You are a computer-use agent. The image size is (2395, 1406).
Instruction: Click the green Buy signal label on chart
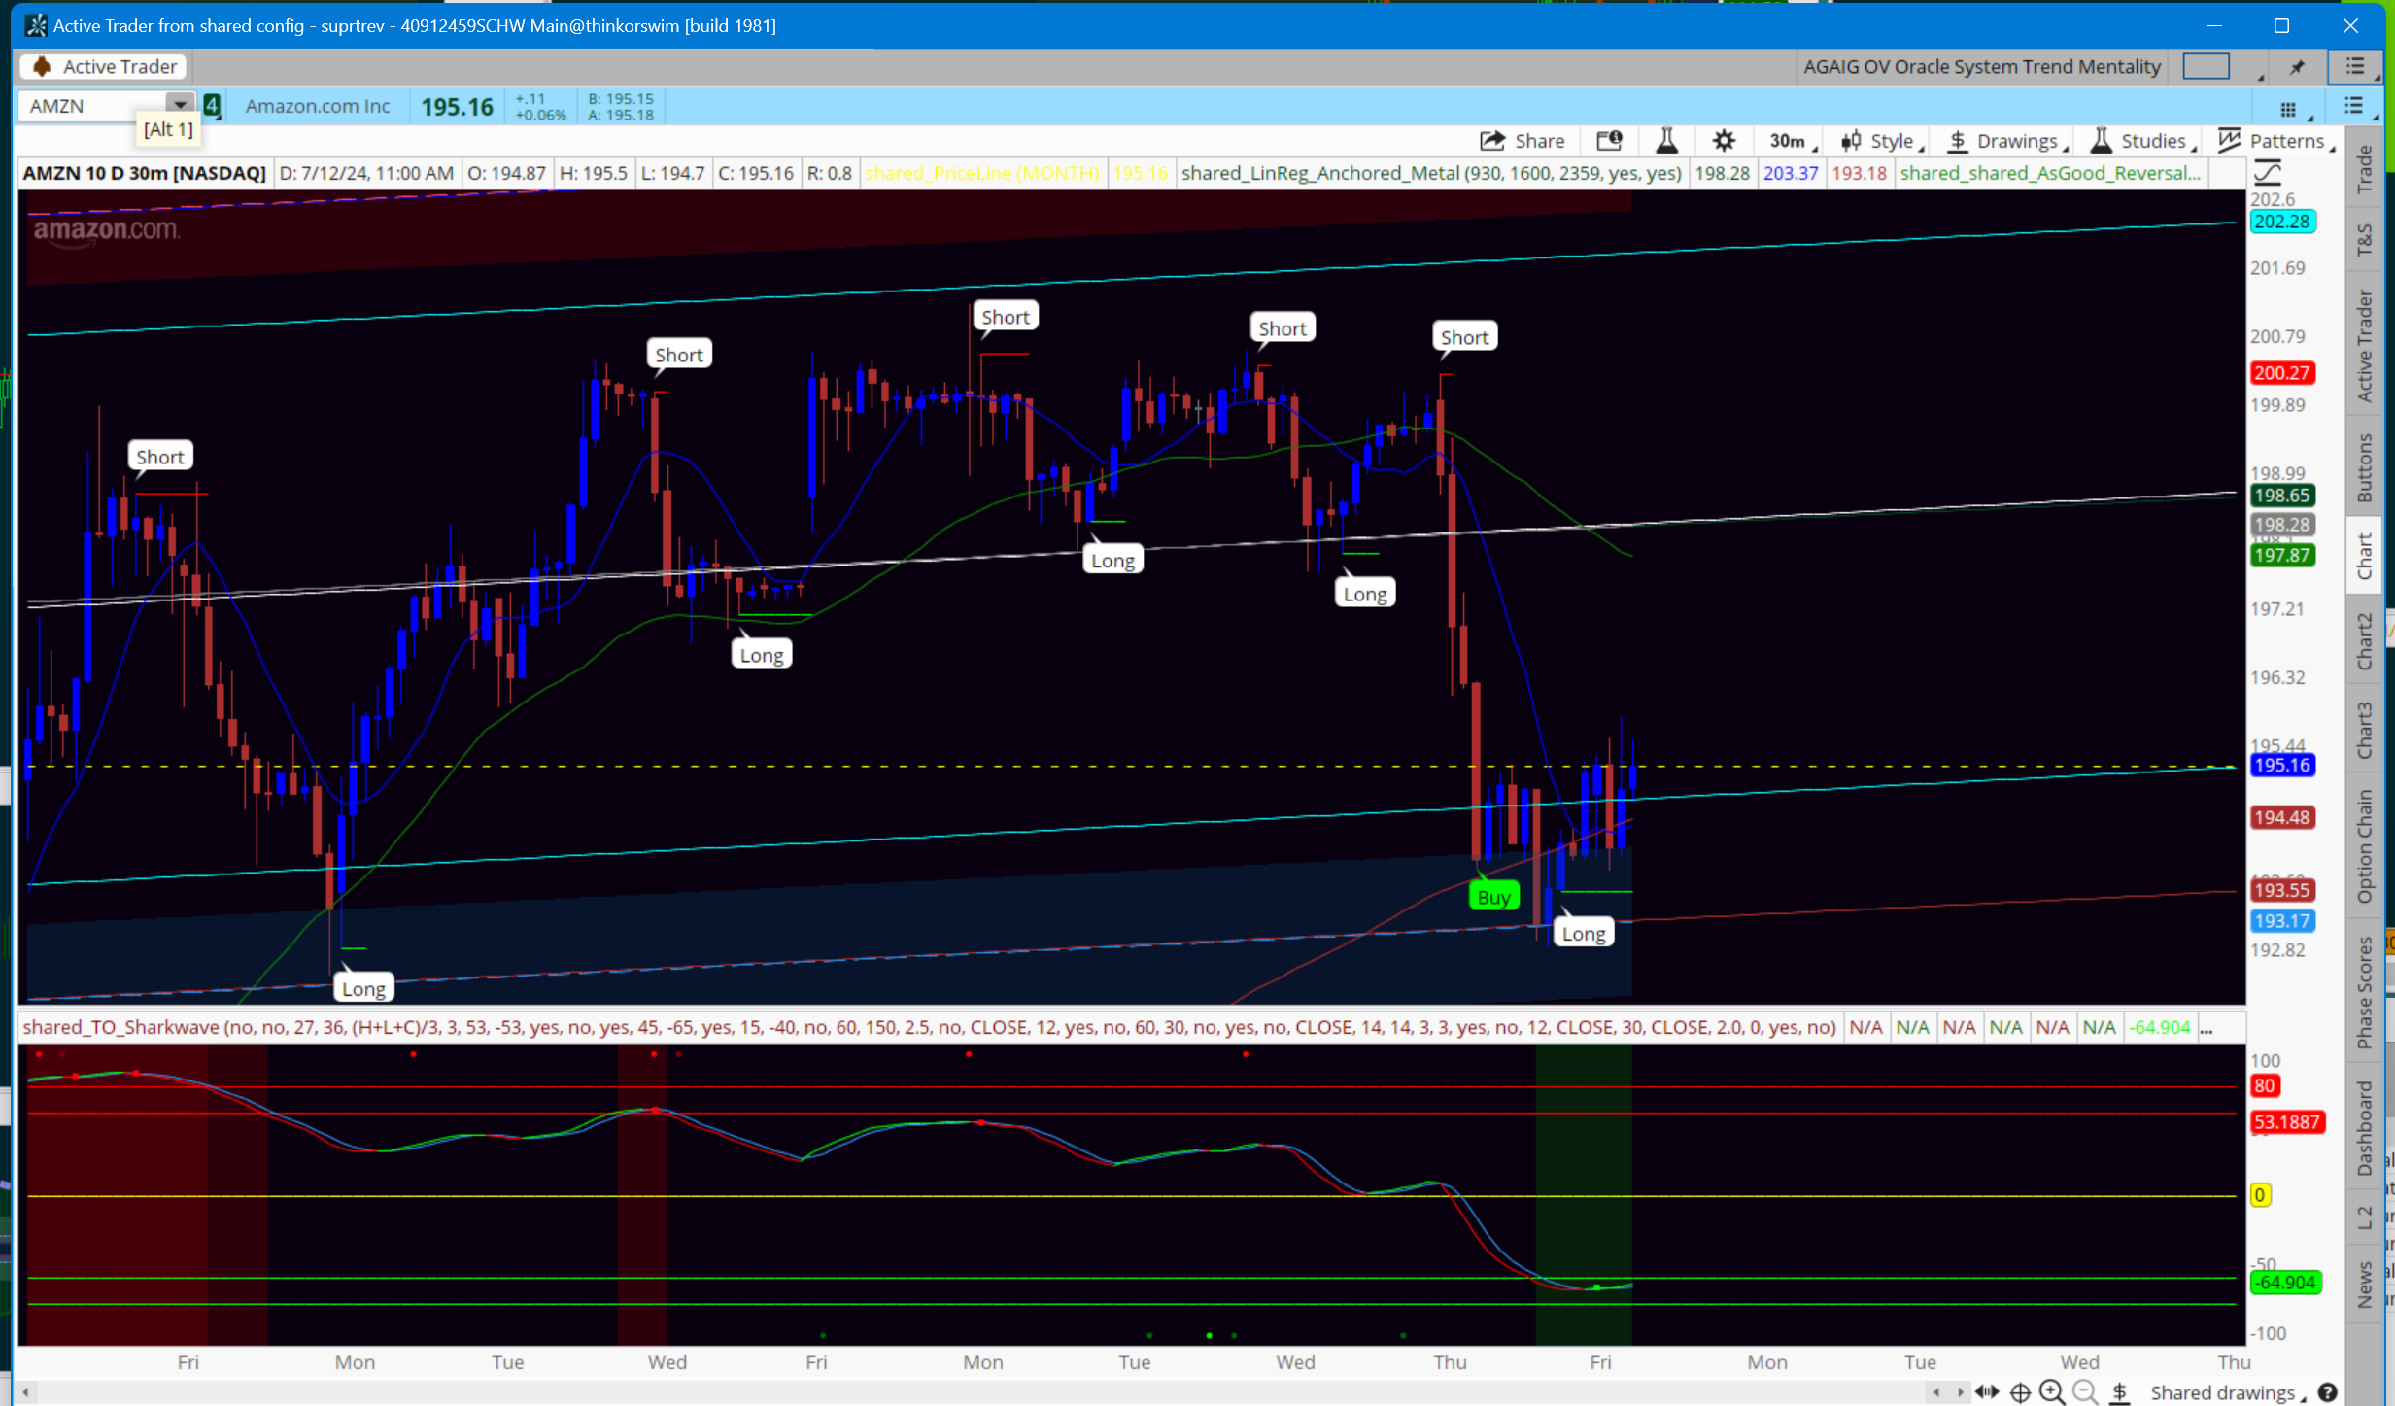(1493, 897)
